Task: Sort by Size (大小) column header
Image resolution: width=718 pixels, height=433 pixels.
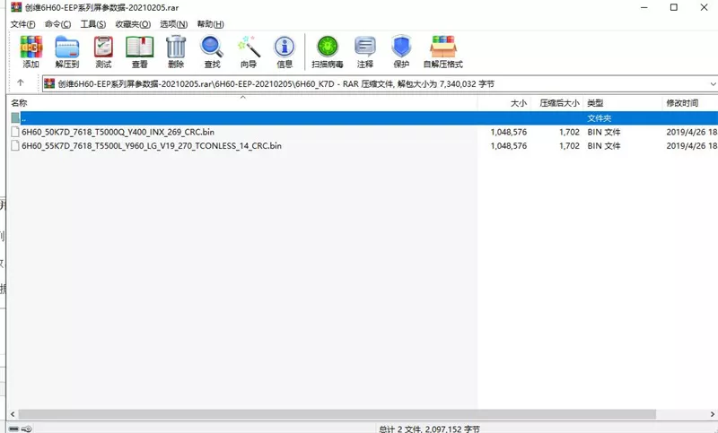Action: [503, 103]
